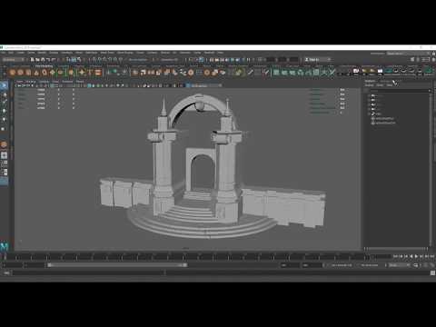Open the Edit Mesh menu
This screenshot has width=436, height=327.
tap(91, 53)
